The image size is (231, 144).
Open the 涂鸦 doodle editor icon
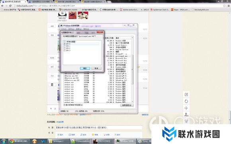click(106, 135)
